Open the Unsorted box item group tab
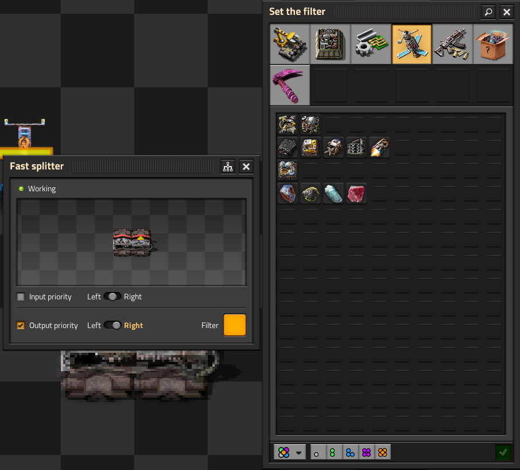 coord(493,44)
